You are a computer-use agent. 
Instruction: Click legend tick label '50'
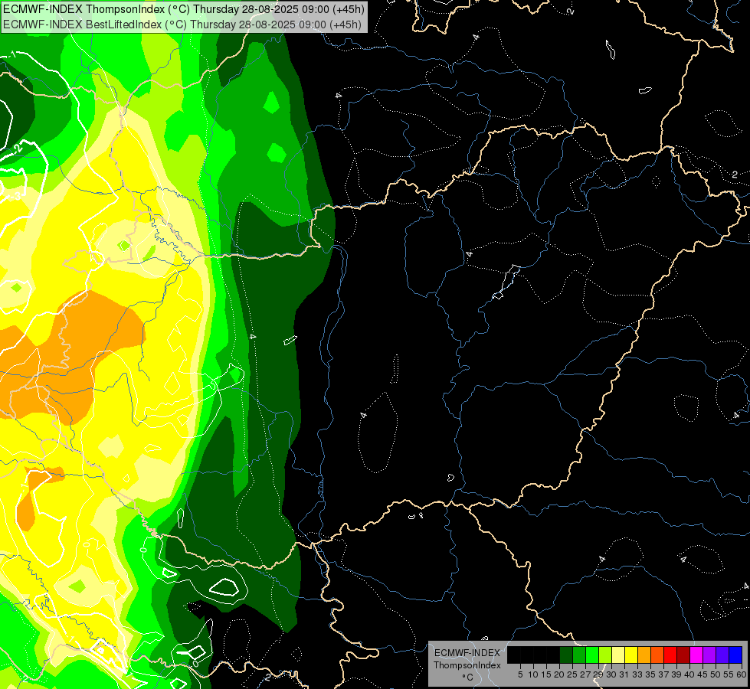716,674
